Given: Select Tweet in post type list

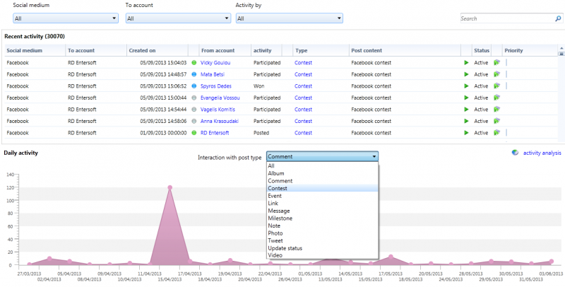Looking at the screenshot, I should [x=323, y=241].
